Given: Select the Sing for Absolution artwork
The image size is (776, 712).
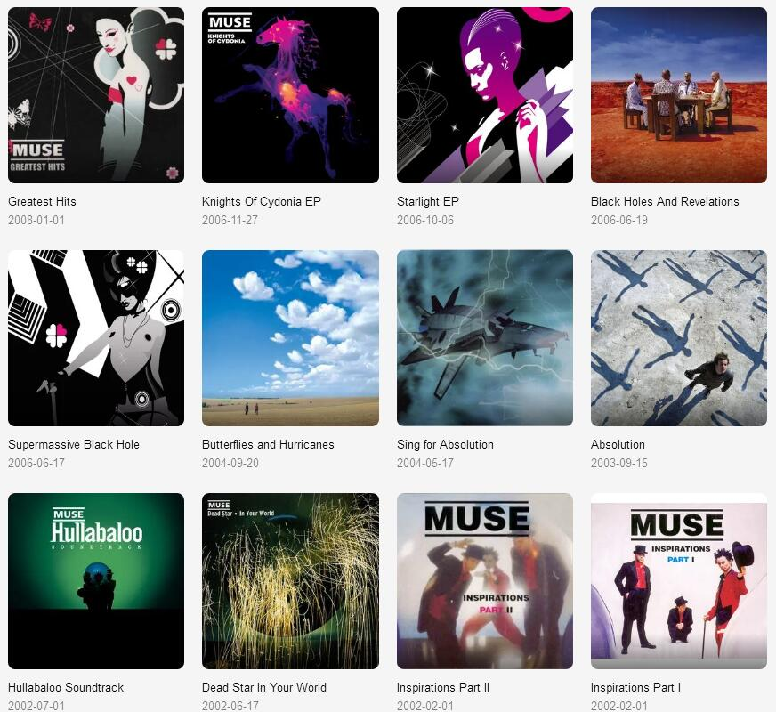Looking at the screenshot, I should 485,338.
